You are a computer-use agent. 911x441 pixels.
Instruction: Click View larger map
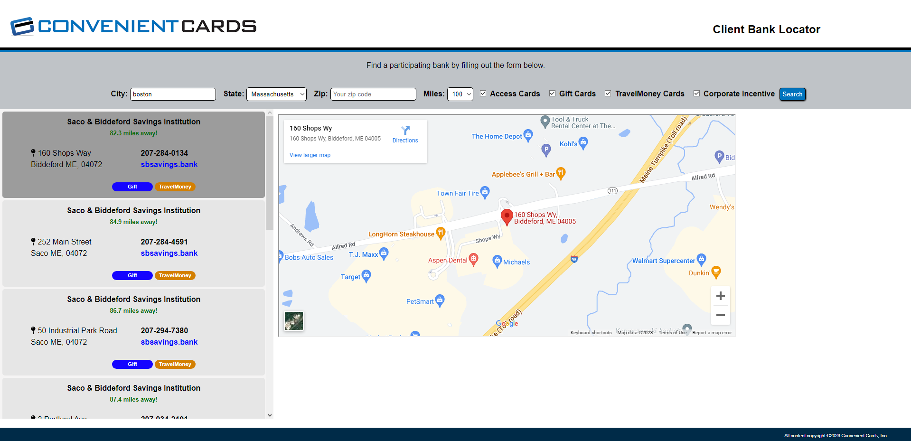[310, 155]
